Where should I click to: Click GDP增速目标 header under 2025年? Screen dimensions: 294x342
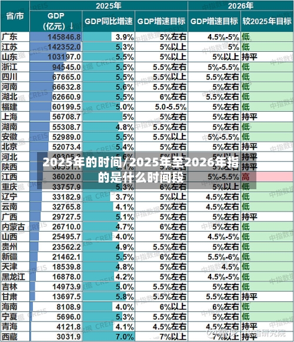tap(161, 21)
